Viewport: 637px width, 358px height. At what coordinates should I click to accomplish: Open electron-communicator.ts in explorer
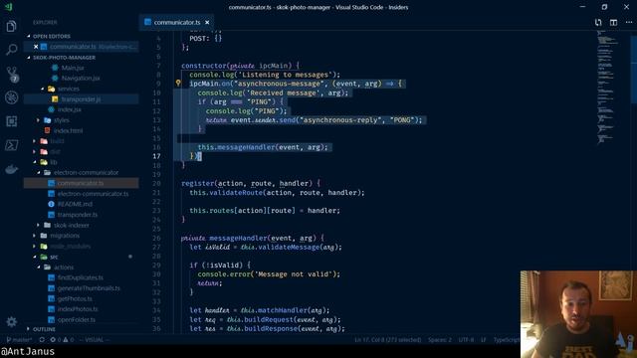tap(93, 194)
